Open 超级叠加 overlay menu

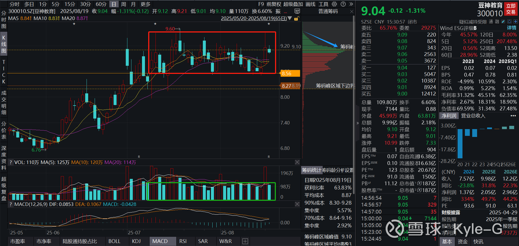tap(293, 4)
